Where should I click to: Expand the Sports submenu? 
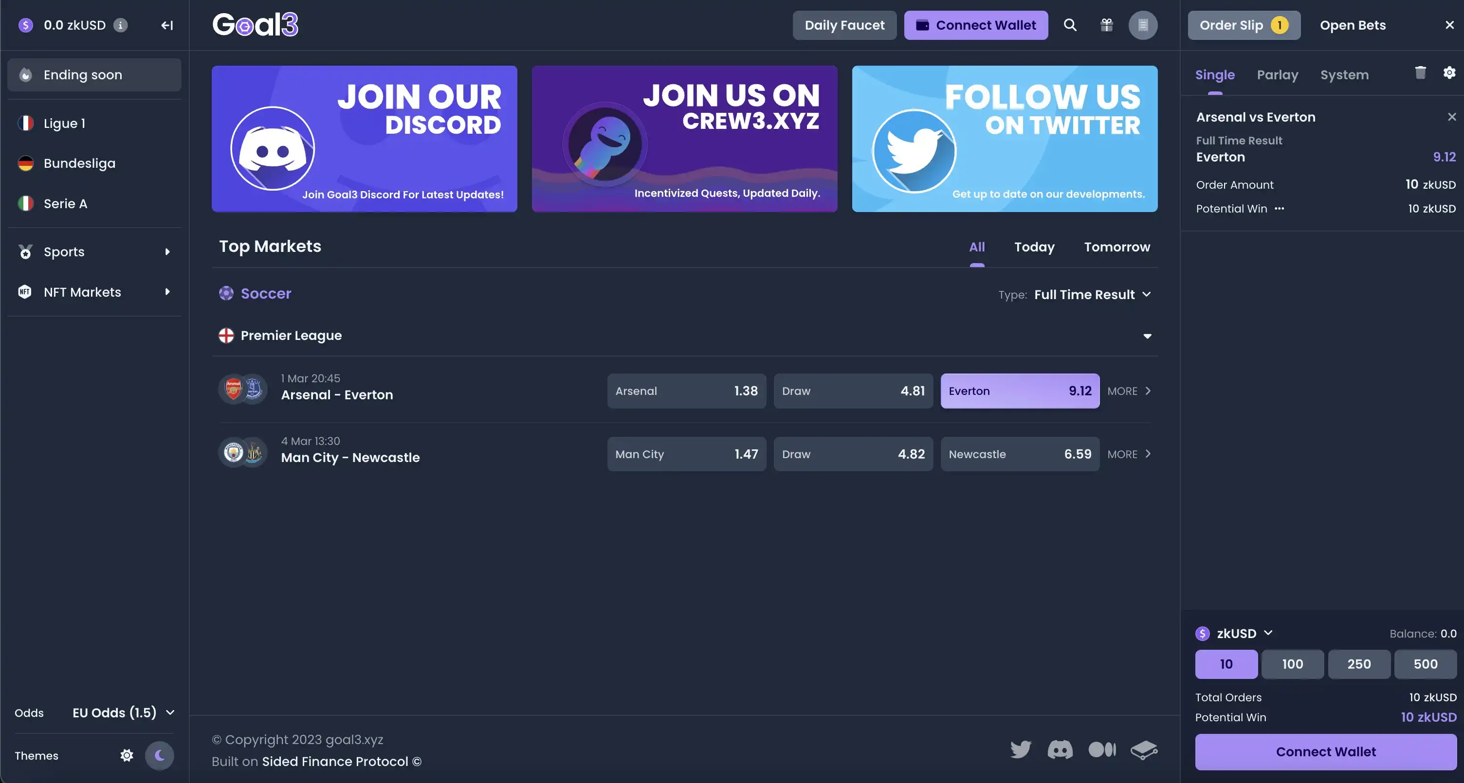(x=94, y=251)
